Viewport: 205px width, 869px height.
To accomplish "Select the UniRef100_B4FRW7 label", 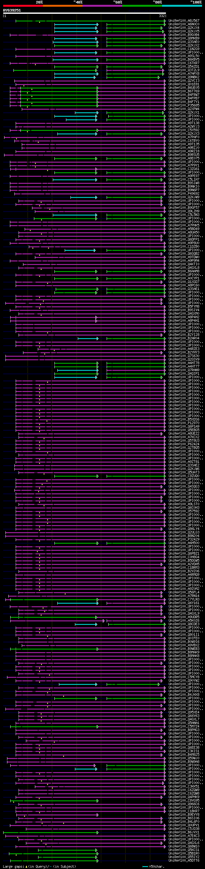I will click(184, 95).
